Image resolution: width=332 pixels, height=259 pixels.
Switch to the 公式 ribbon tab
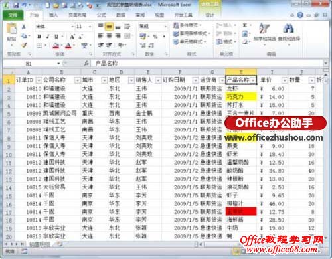pyautogui.click(x=102, y=15)
